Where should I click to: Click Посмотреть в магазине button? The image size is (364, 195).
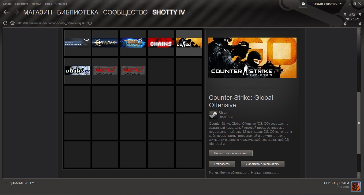coord(231,153)
